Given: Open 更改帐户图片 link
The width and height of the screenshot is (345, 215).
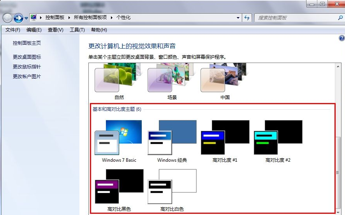Looking at the screenshot, I should [x=27, y=77].
